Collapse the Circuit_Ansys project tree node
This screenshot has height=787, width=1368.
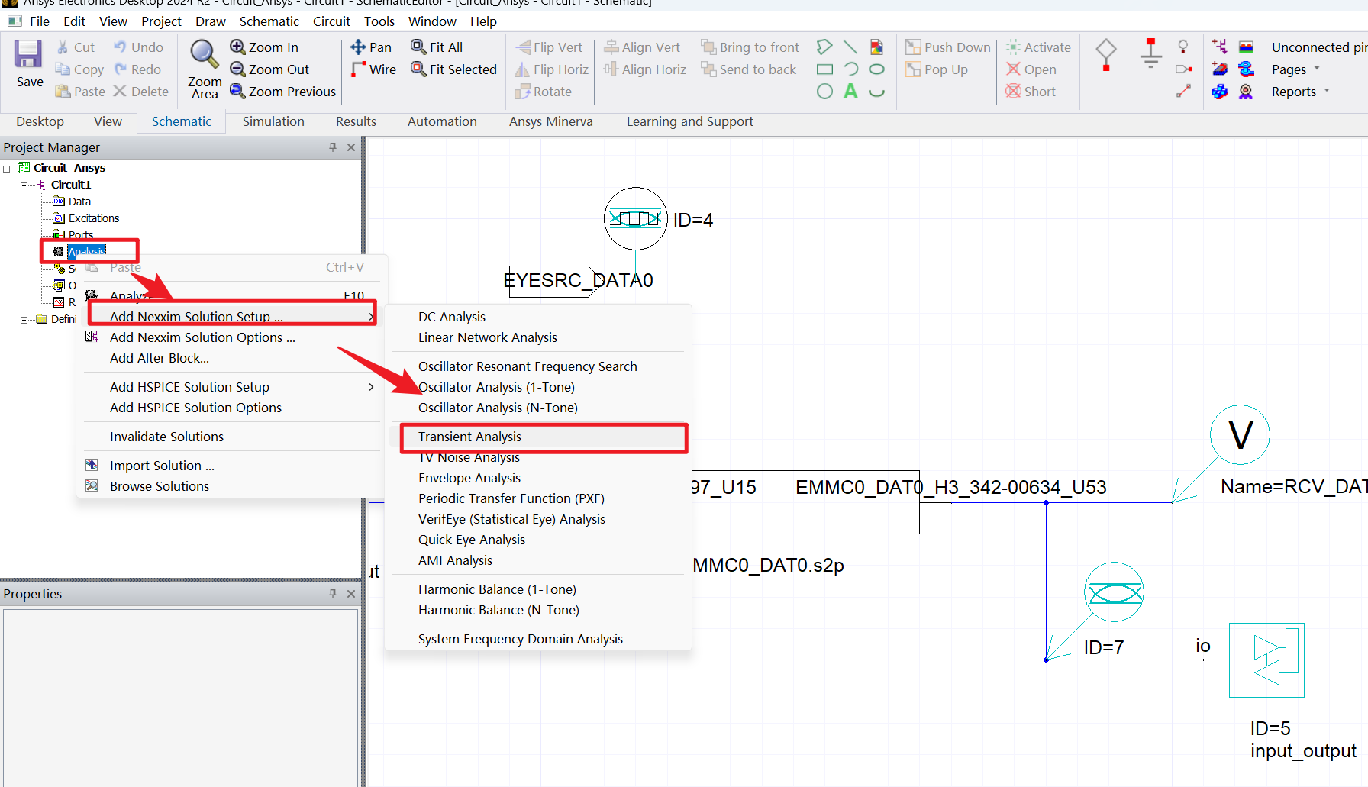click(x=7, y=169)
